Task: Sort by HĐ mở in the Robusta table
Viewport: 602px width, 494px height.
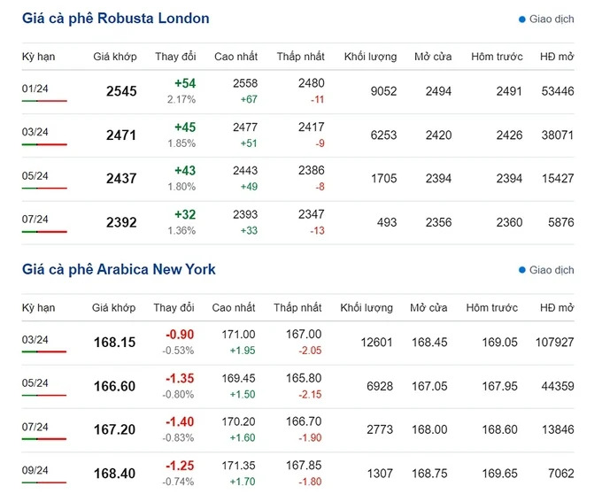Action: click(557, 57)
